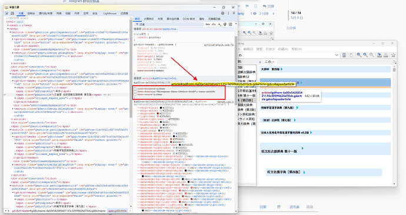Click favorites star in GoldenDict toolbar

click(x=393, y=55)
